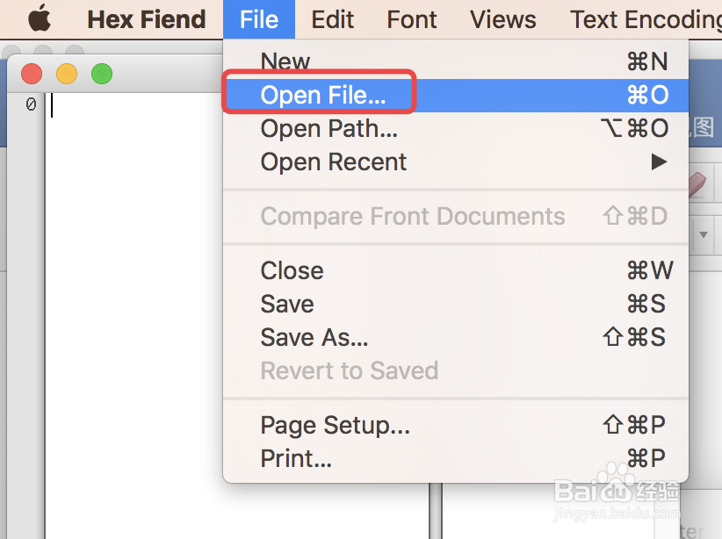Choose Save from the File menu
The image size is (722, 539).
287,304
